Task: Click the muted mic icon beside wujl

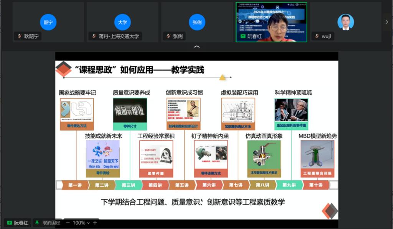Action: tap(317, 36)
